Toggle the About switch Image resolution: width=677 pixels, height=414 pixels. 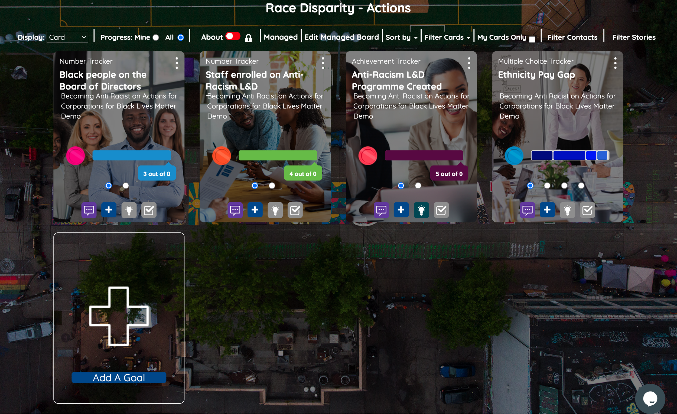(233, 37)
